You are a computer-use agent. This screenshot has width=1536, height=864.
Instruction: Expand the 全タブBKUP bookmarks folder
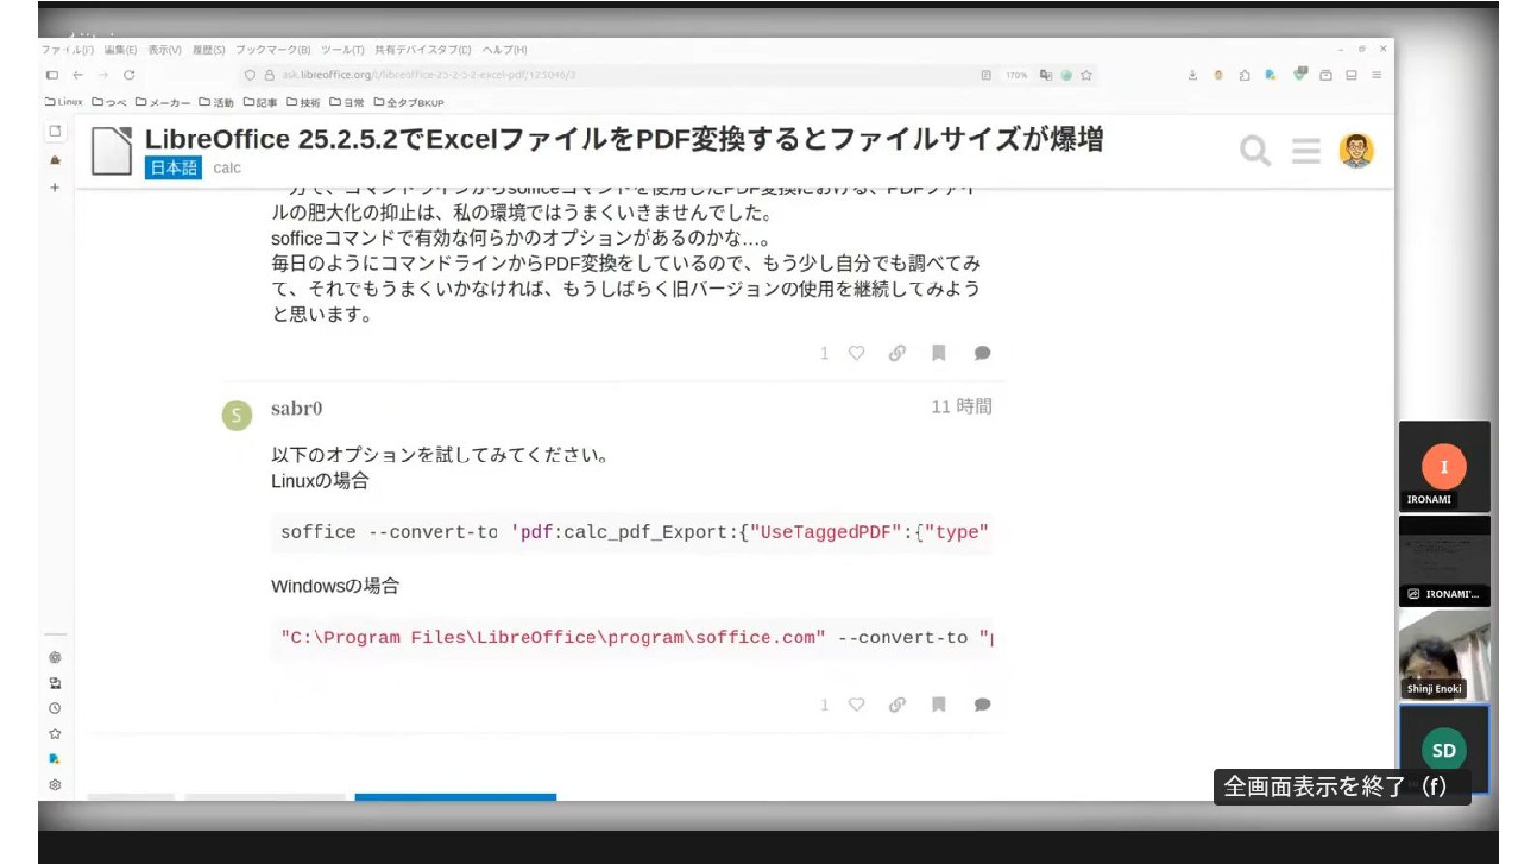click(408, 102)
